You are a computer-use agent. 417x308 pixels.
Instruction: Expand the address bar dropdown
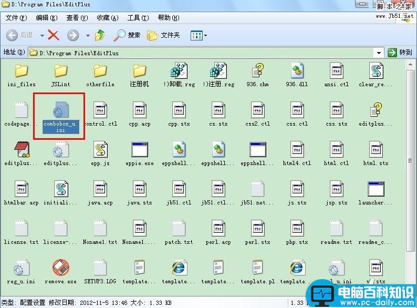click(x=379, y=53)
